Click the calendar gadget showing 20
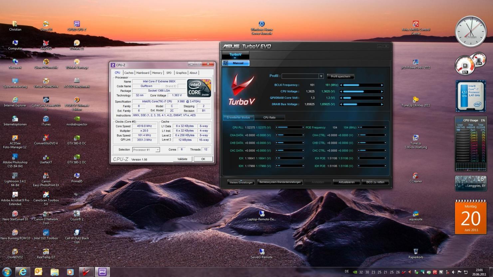This screenshot has width=493, height=277. pyautogui.click(x=471, y=217)
